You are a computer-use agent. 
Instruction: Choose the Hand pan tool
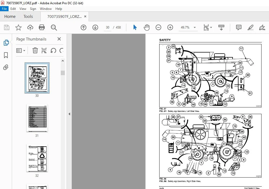point(147,27)
